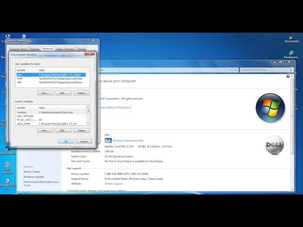
Task: Open the Windows Experience Index link
Action: 128,140
